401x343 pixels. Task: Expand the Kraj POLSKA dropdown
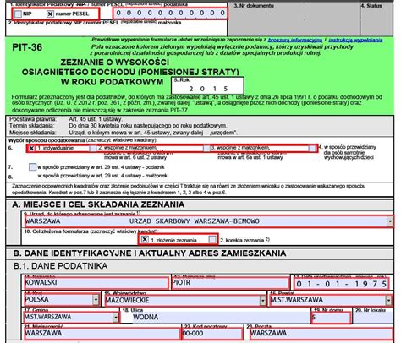point(96,300)
